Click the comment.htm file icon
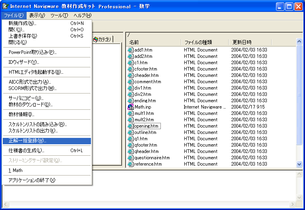The height and width of the screenshot is (210, 305). tap(130, 82)
